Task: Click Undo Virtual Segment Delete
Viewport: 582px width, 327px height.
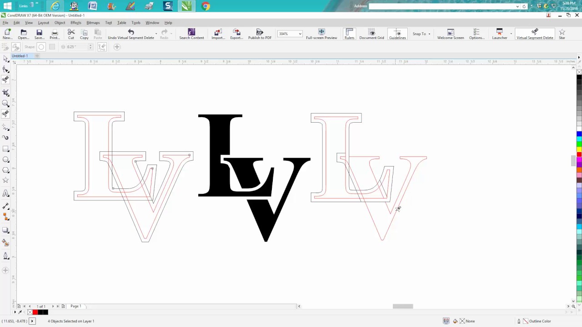Action: [x=131, y=34]
